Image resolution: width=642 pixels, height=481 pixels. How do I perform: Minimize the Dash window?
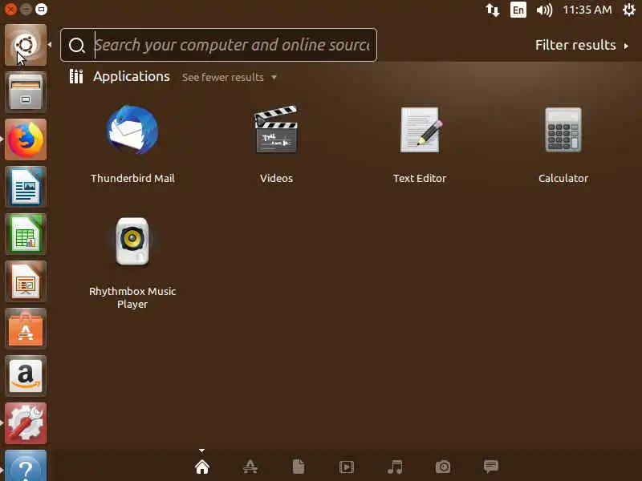(x=26, y=9)
